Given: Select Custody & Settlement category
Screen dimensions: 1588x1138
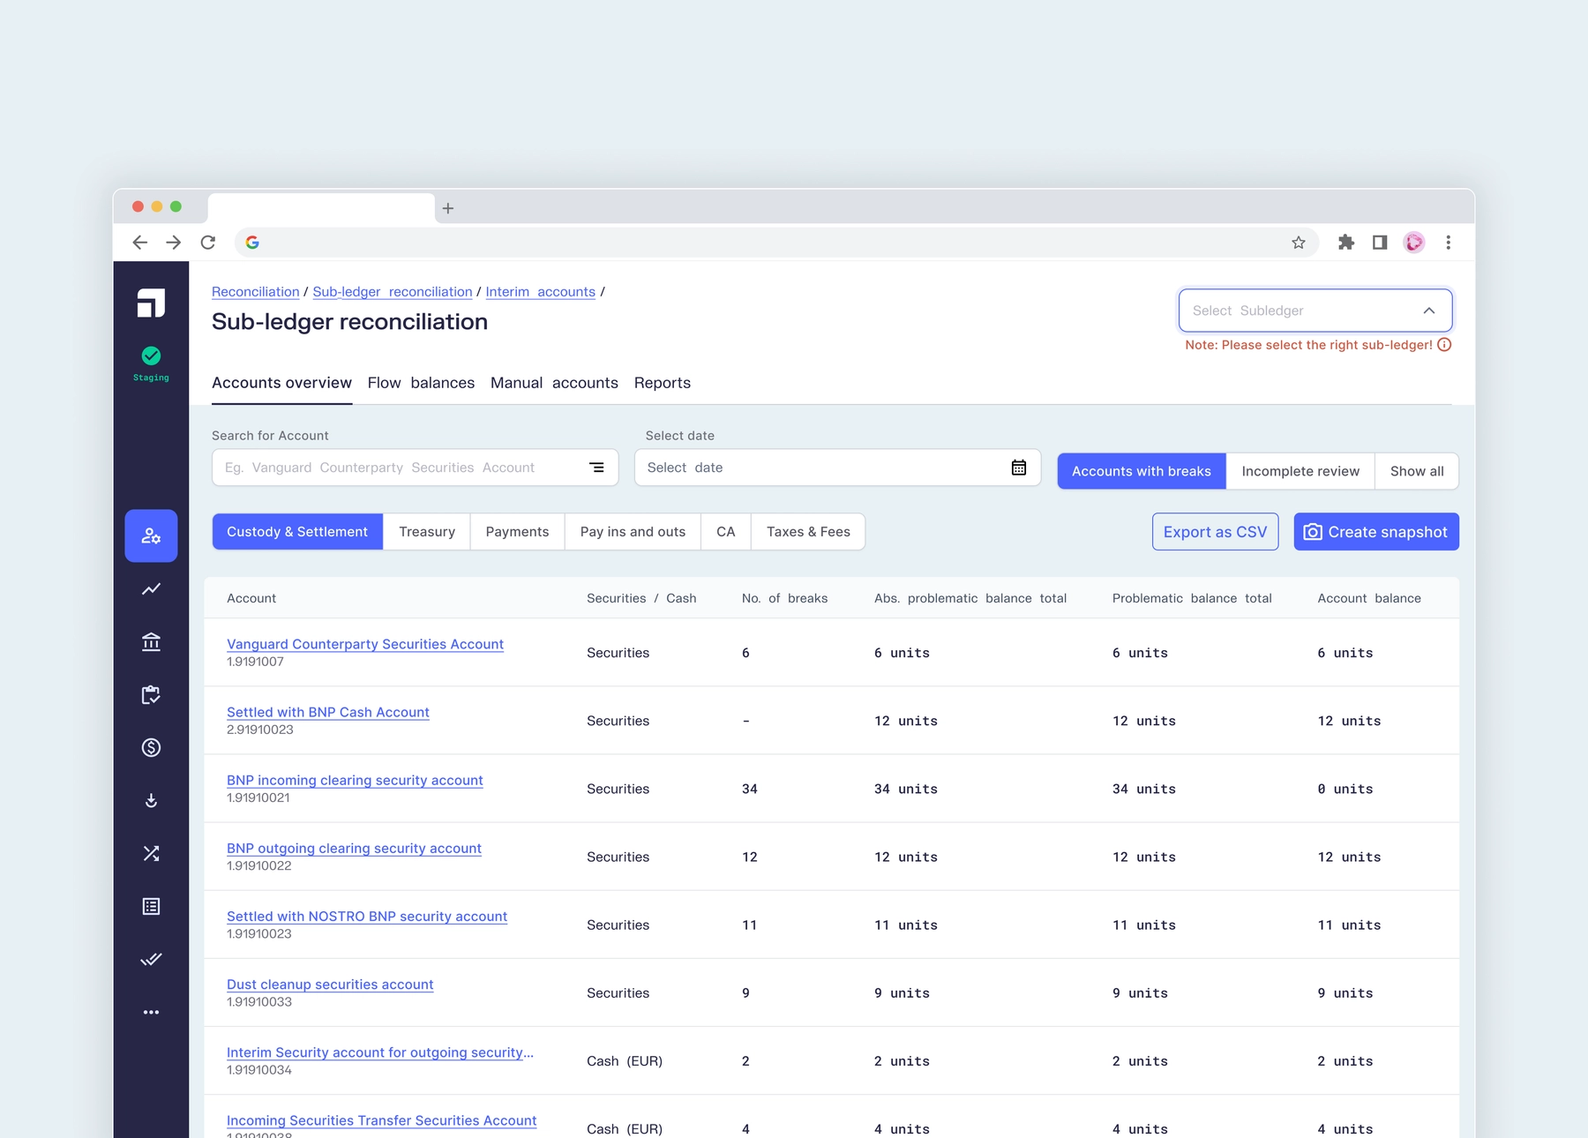Looking at the screenshot, I should coord(297,532).
